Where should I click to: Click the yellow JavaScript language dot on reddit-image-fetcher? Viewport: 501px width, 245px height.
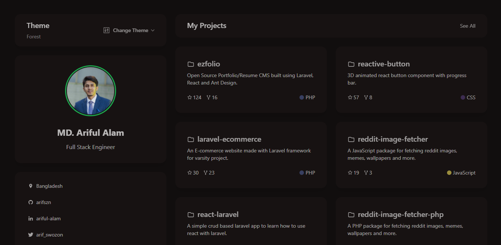[449, 172]
